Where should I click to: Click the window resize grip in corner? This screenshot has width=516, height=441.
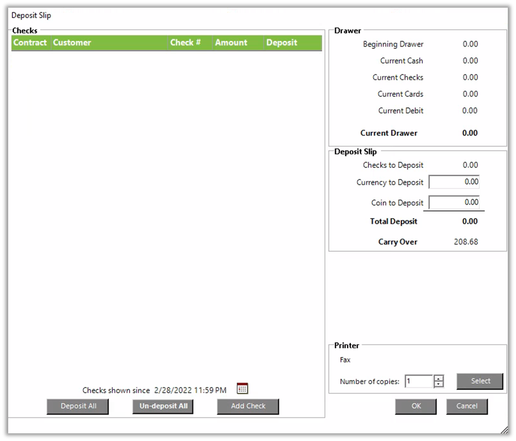coord(504,429)
